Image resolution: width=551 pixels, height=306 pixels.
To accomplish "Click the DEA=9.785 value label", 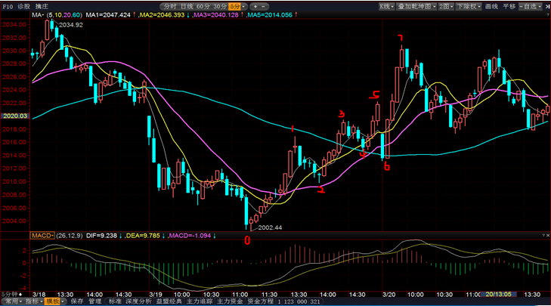I will tap(143, 236).
